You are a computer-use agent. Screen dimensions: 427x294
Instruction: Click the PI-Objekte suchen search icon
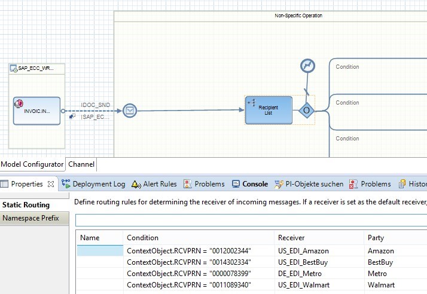click(279, 184)
